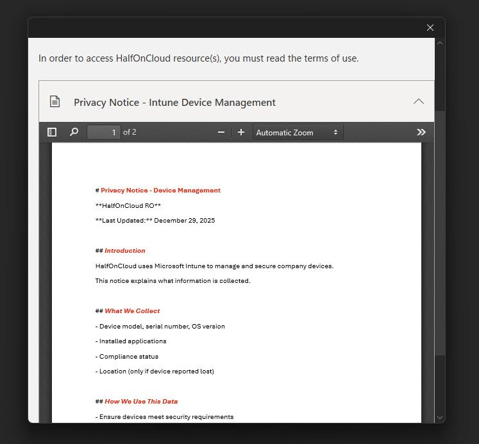Collapse the Privacy Notice section chevron
This screenshot has width=479, height=444.
(x=419, y=102)
